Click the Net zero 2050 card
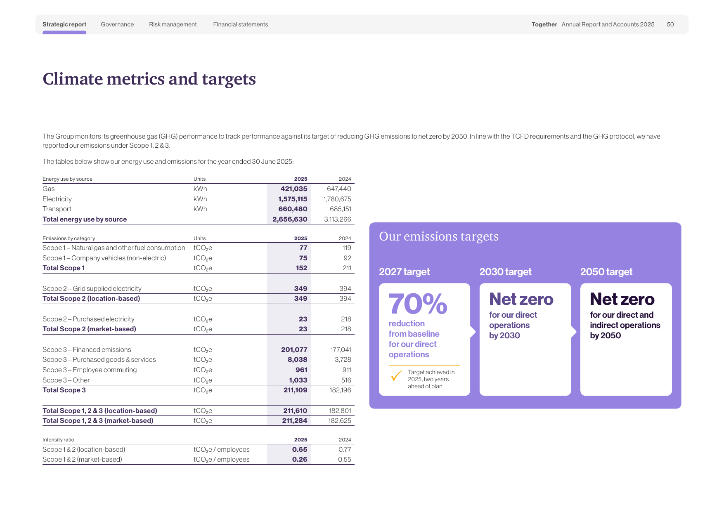The height and width of the screenshot is (512, 724). (x=626, y=340)
